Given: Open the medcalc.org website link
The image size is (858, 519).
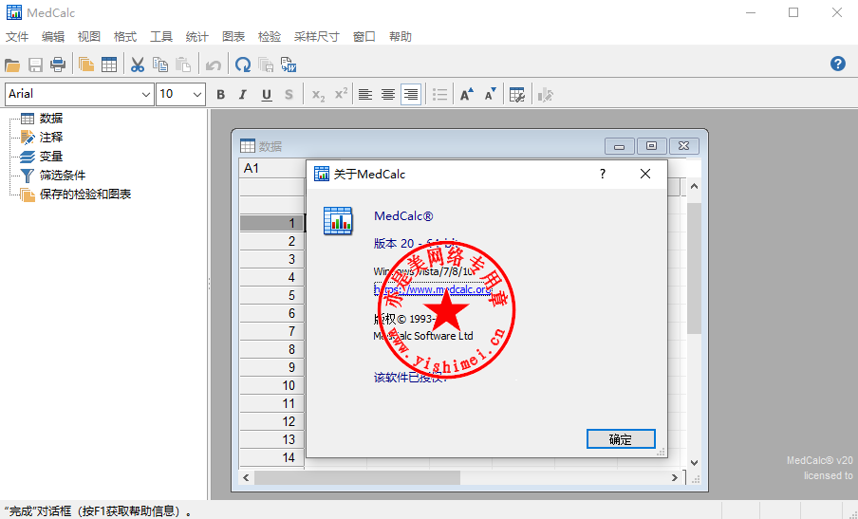Looking at the screenshot, I should click(x=432, y=289).
